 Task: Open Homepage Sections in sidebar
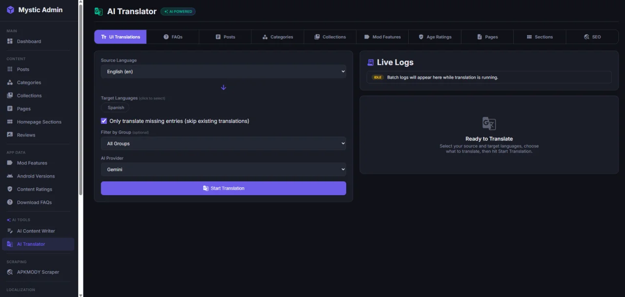tap(38, 122)
